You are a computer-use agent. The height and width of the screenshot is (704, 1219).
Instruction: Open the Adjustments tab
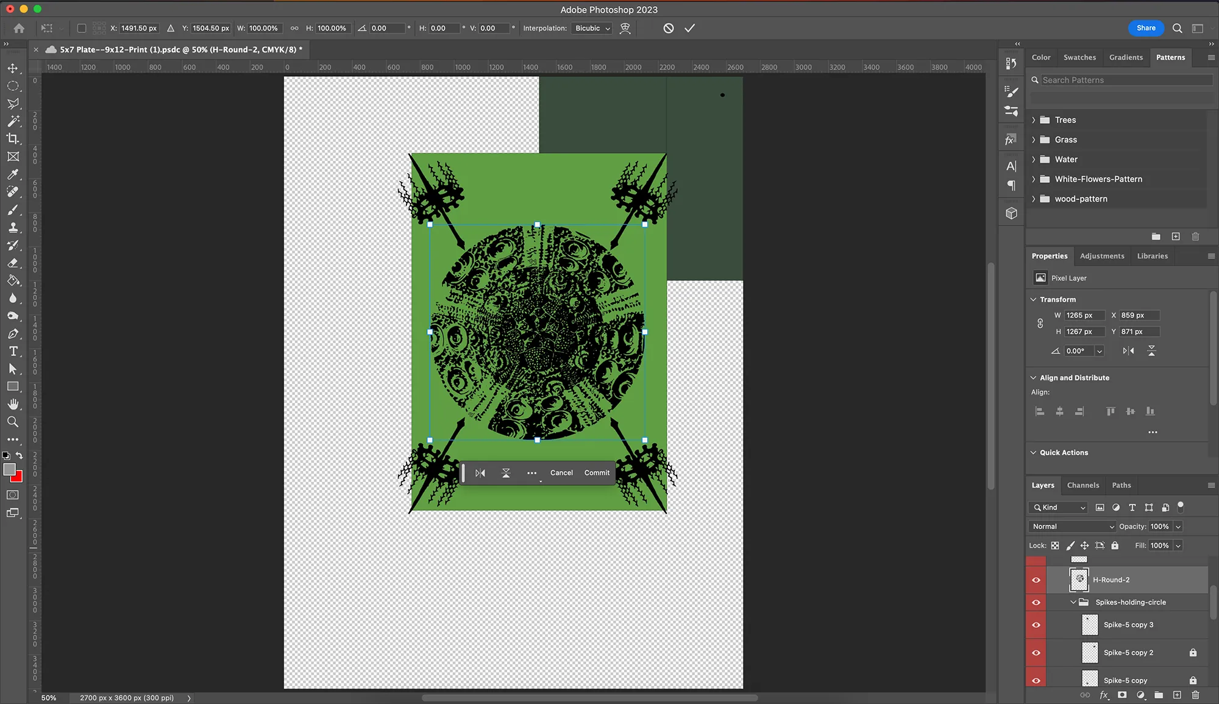[1102, 256]
